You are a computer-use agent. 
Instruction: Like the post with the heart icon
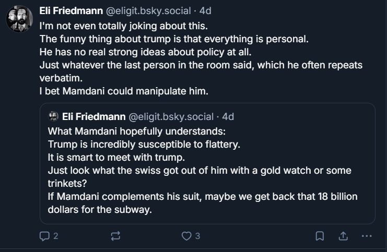point(186,236)
